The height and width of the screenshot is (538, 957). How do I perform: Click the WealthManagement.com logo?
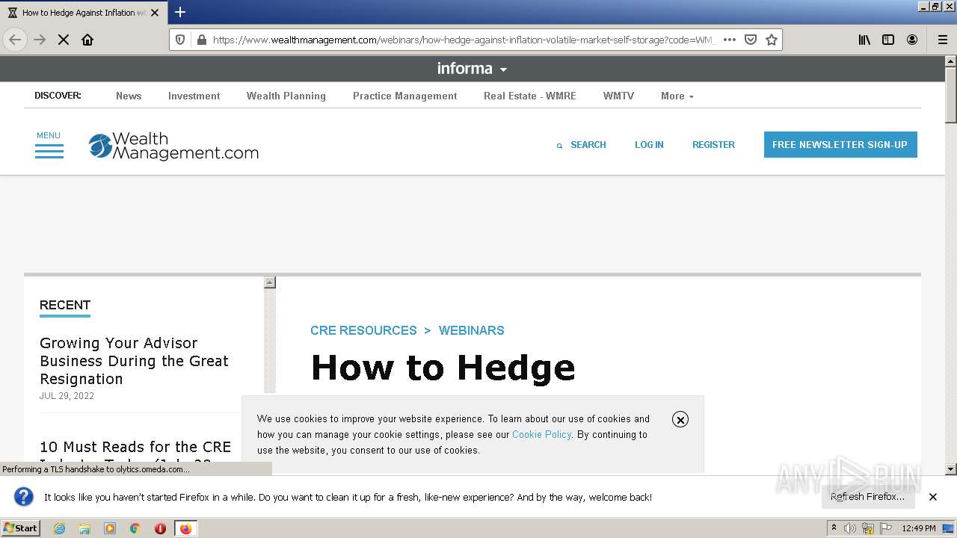(x=173, y=146)
